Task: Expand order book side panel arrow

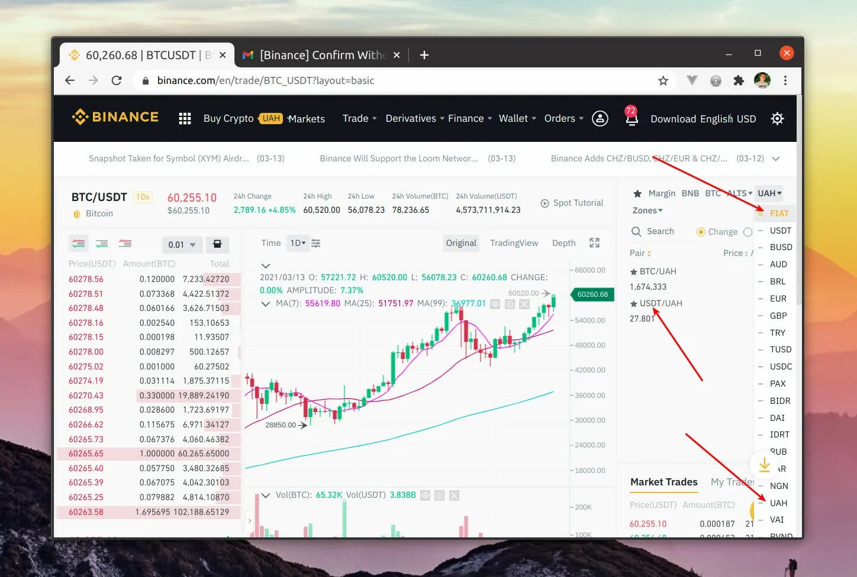Action: pyautogui.click(x=249, y=521)
